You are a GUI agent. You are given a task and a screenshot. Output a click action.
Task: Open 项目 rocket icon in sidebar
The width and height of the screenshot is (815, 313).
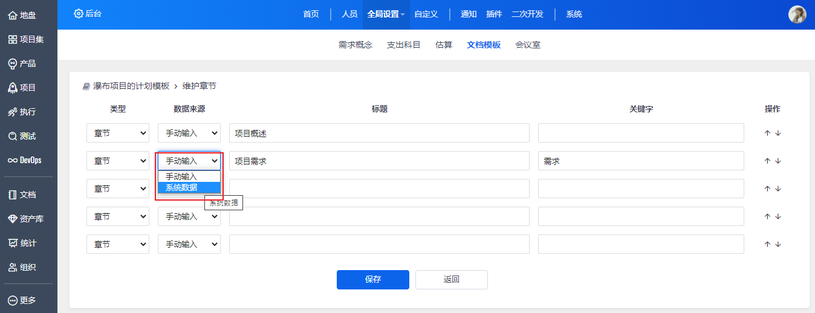pos(12,88)
